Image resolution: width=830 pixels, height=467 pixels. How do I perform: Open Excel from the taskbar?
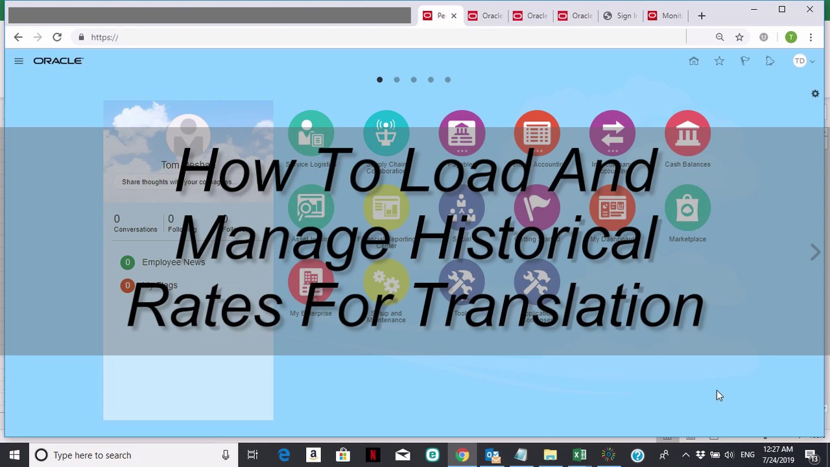coord(580,455)
